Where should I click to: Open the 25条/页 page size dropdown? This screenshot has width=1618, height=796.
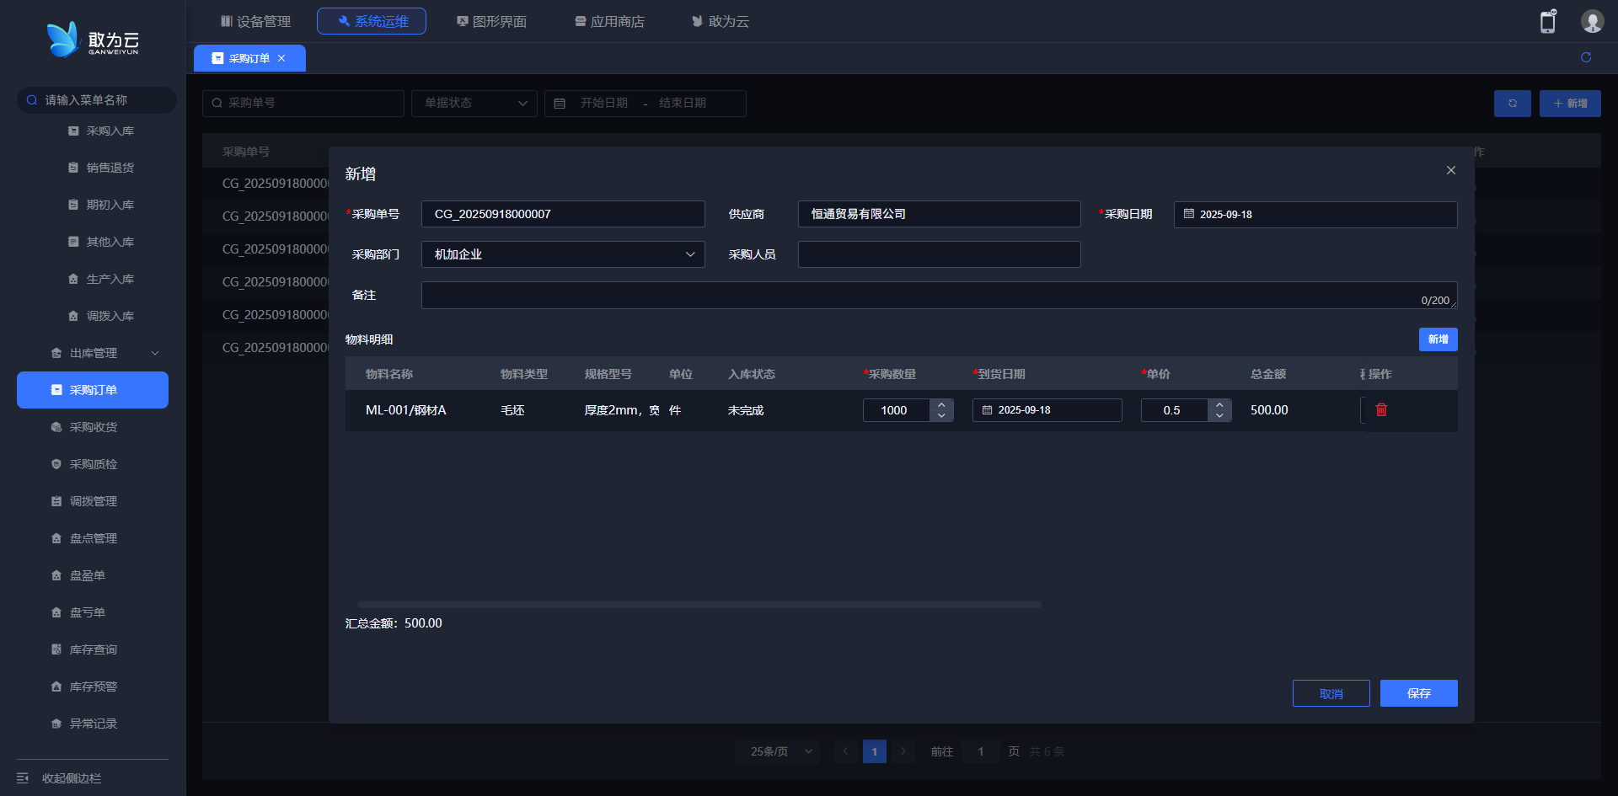click(780, 751)
